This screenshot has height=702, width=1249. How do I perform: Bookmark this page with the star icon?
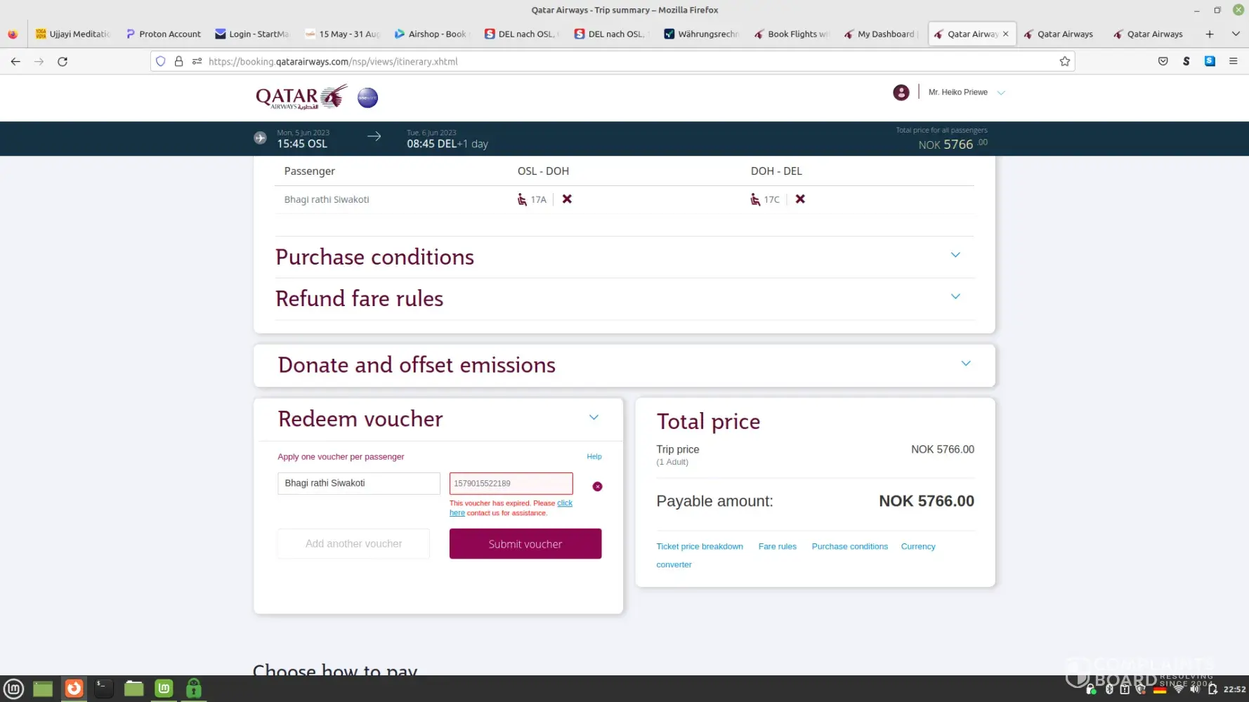[x=1064, y=62]
